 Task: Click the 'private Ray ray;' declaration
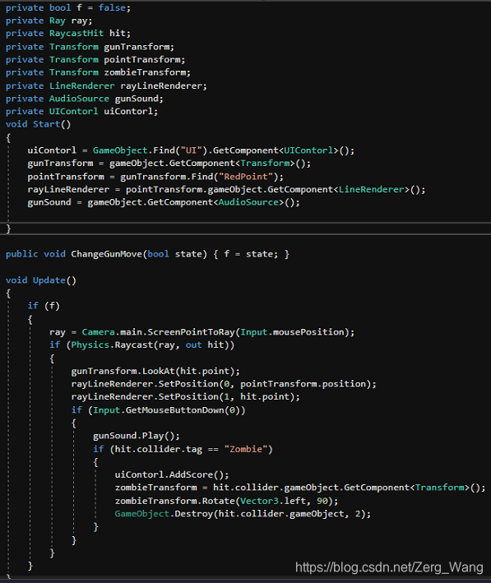pyautogui.click(x=49, y=21)
